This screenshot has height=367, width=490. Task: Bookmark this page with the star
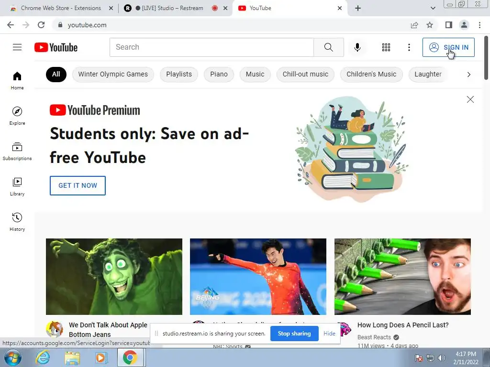pos(430,25)
